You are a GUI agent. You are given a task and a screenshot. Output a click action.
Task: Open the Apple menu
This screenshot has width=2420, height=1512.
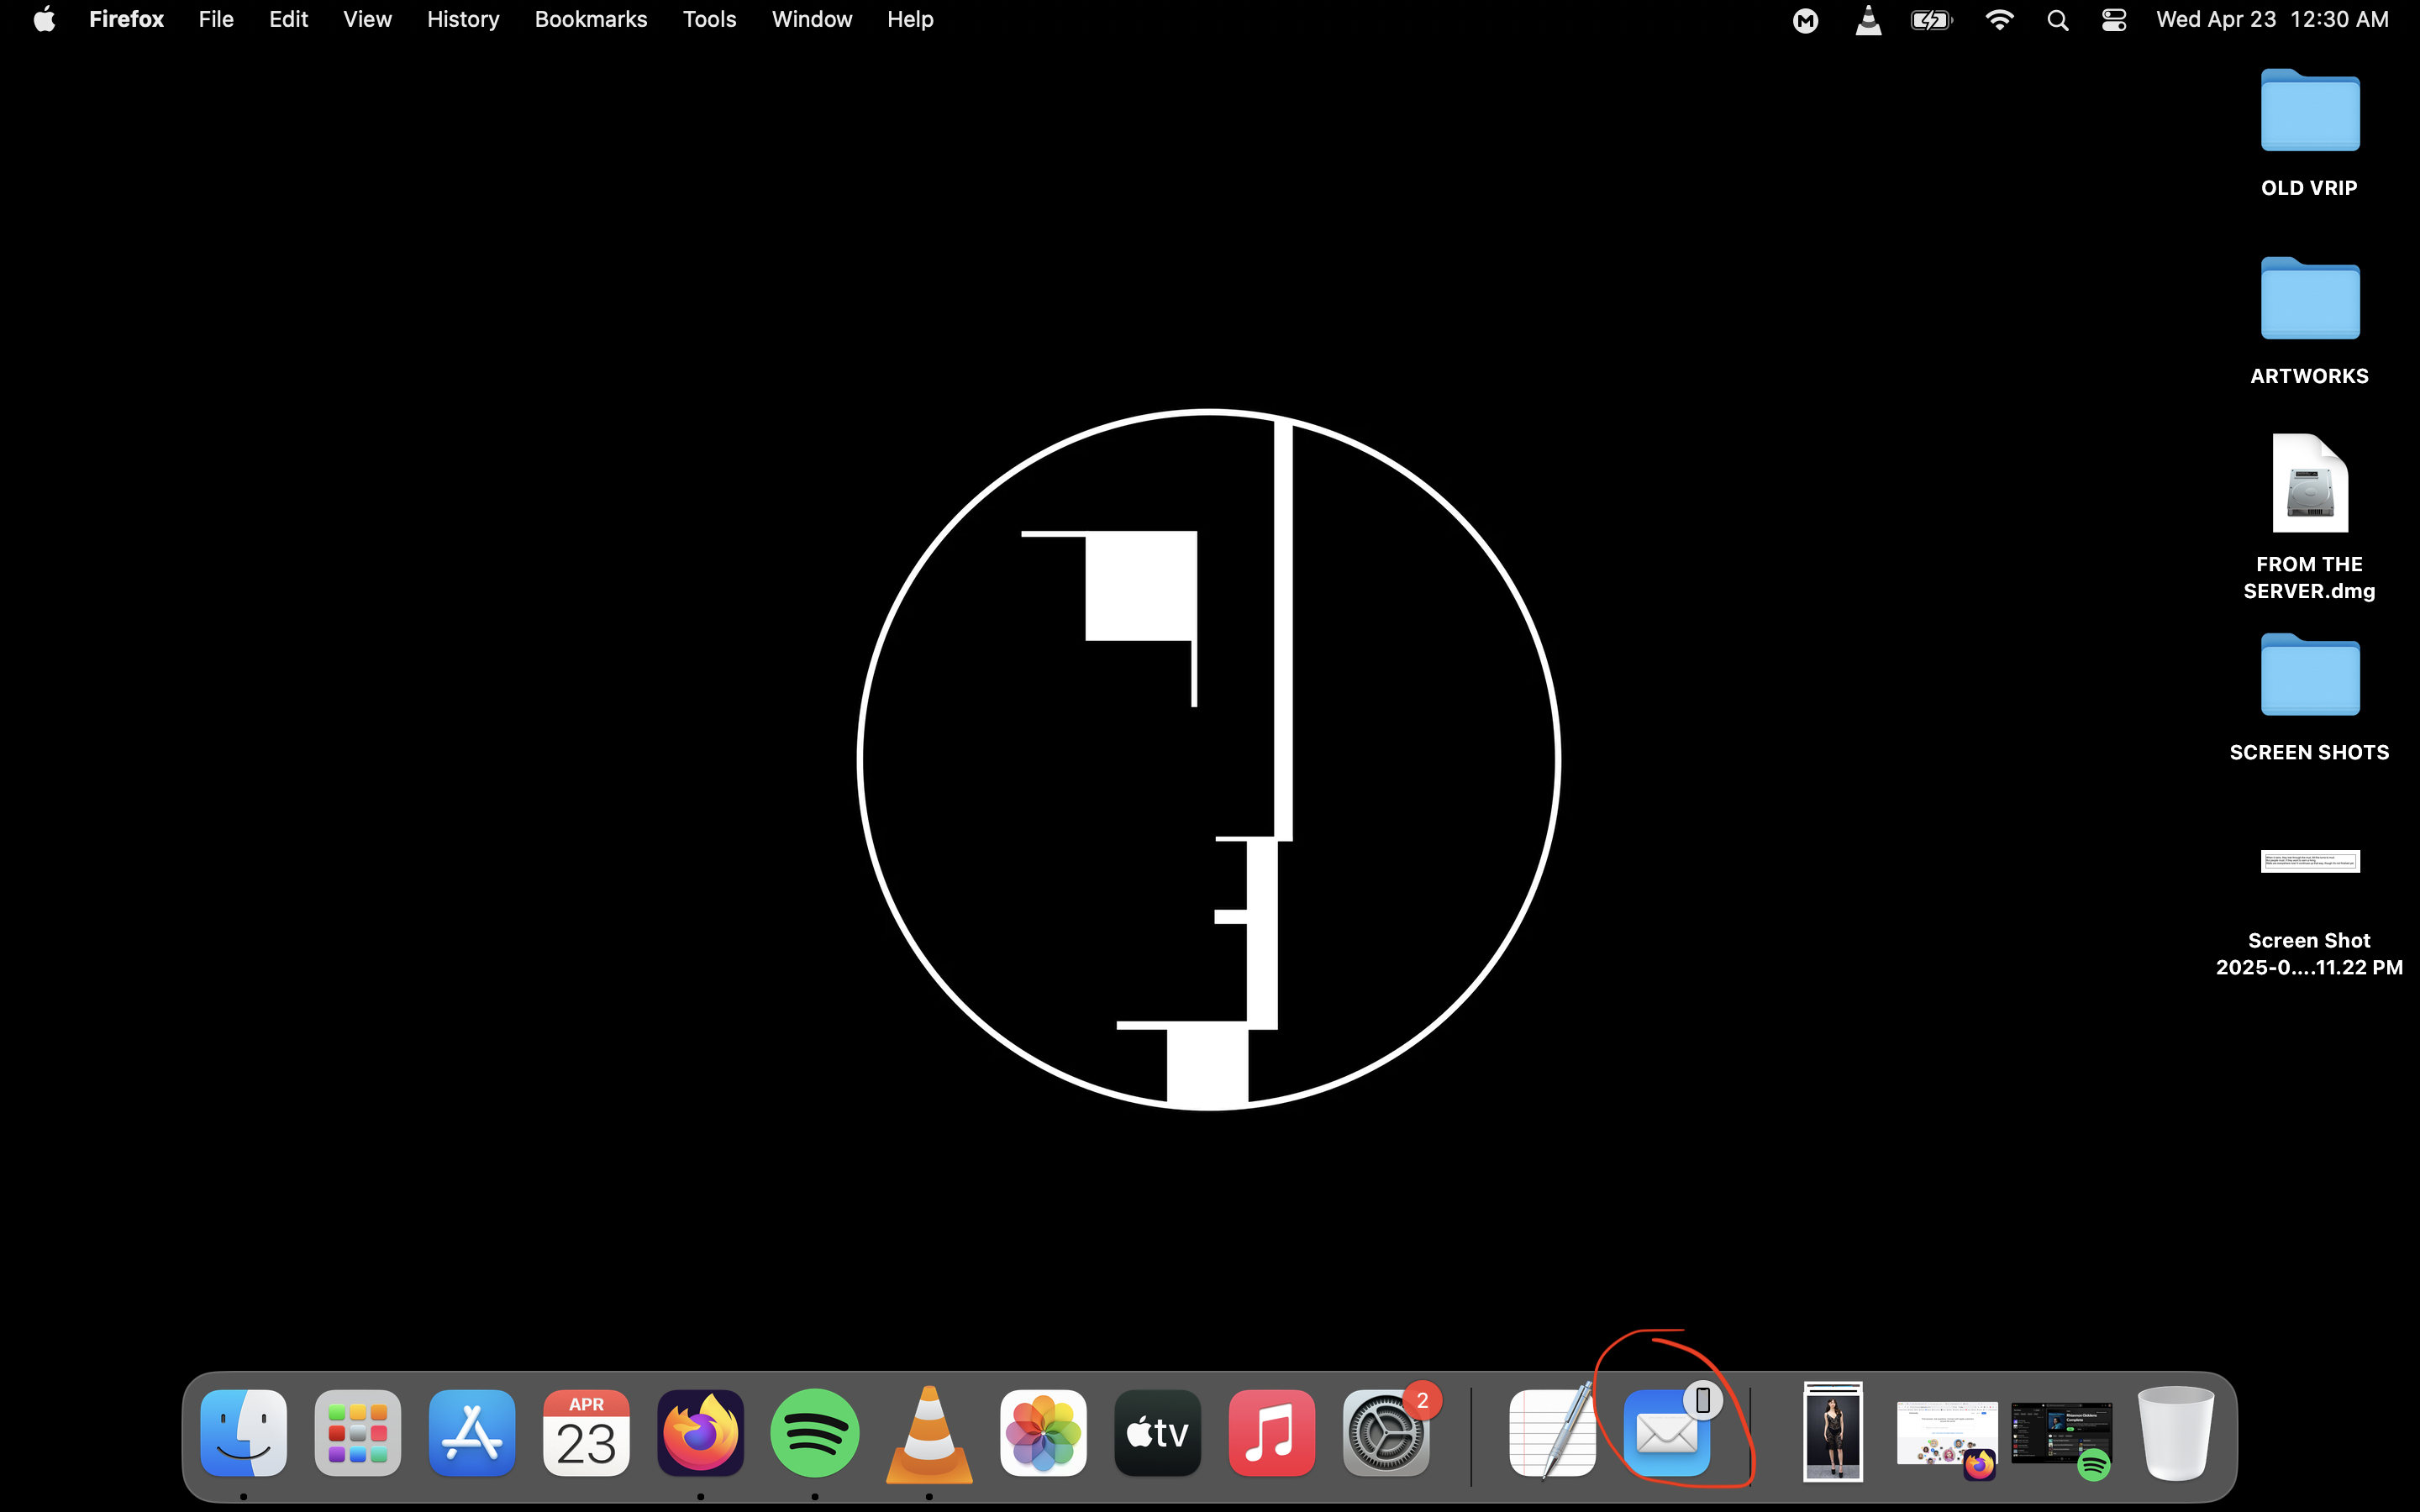pos(44,20)
